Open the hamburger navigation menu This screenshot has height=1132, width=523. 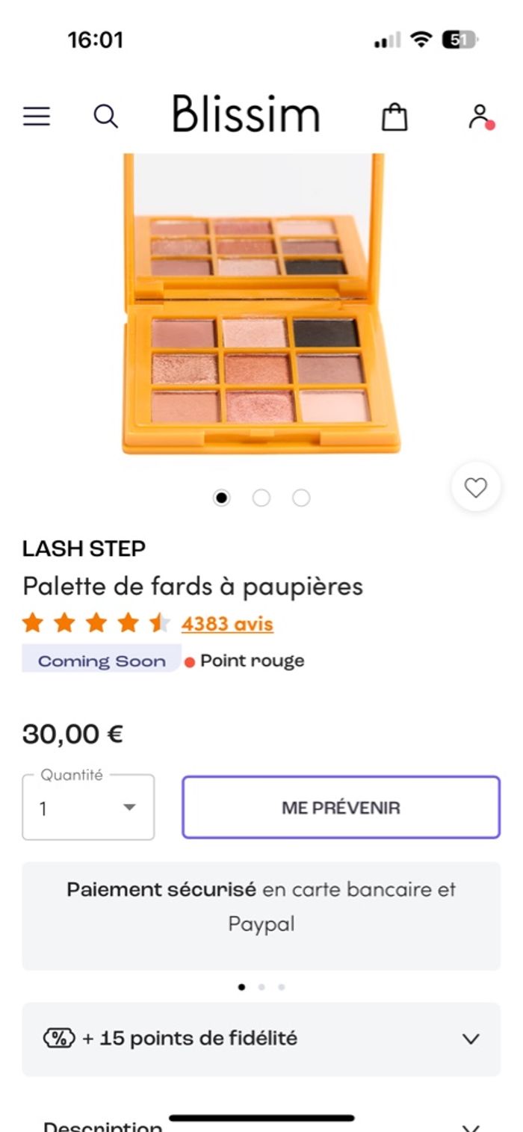tap(36, 116)
